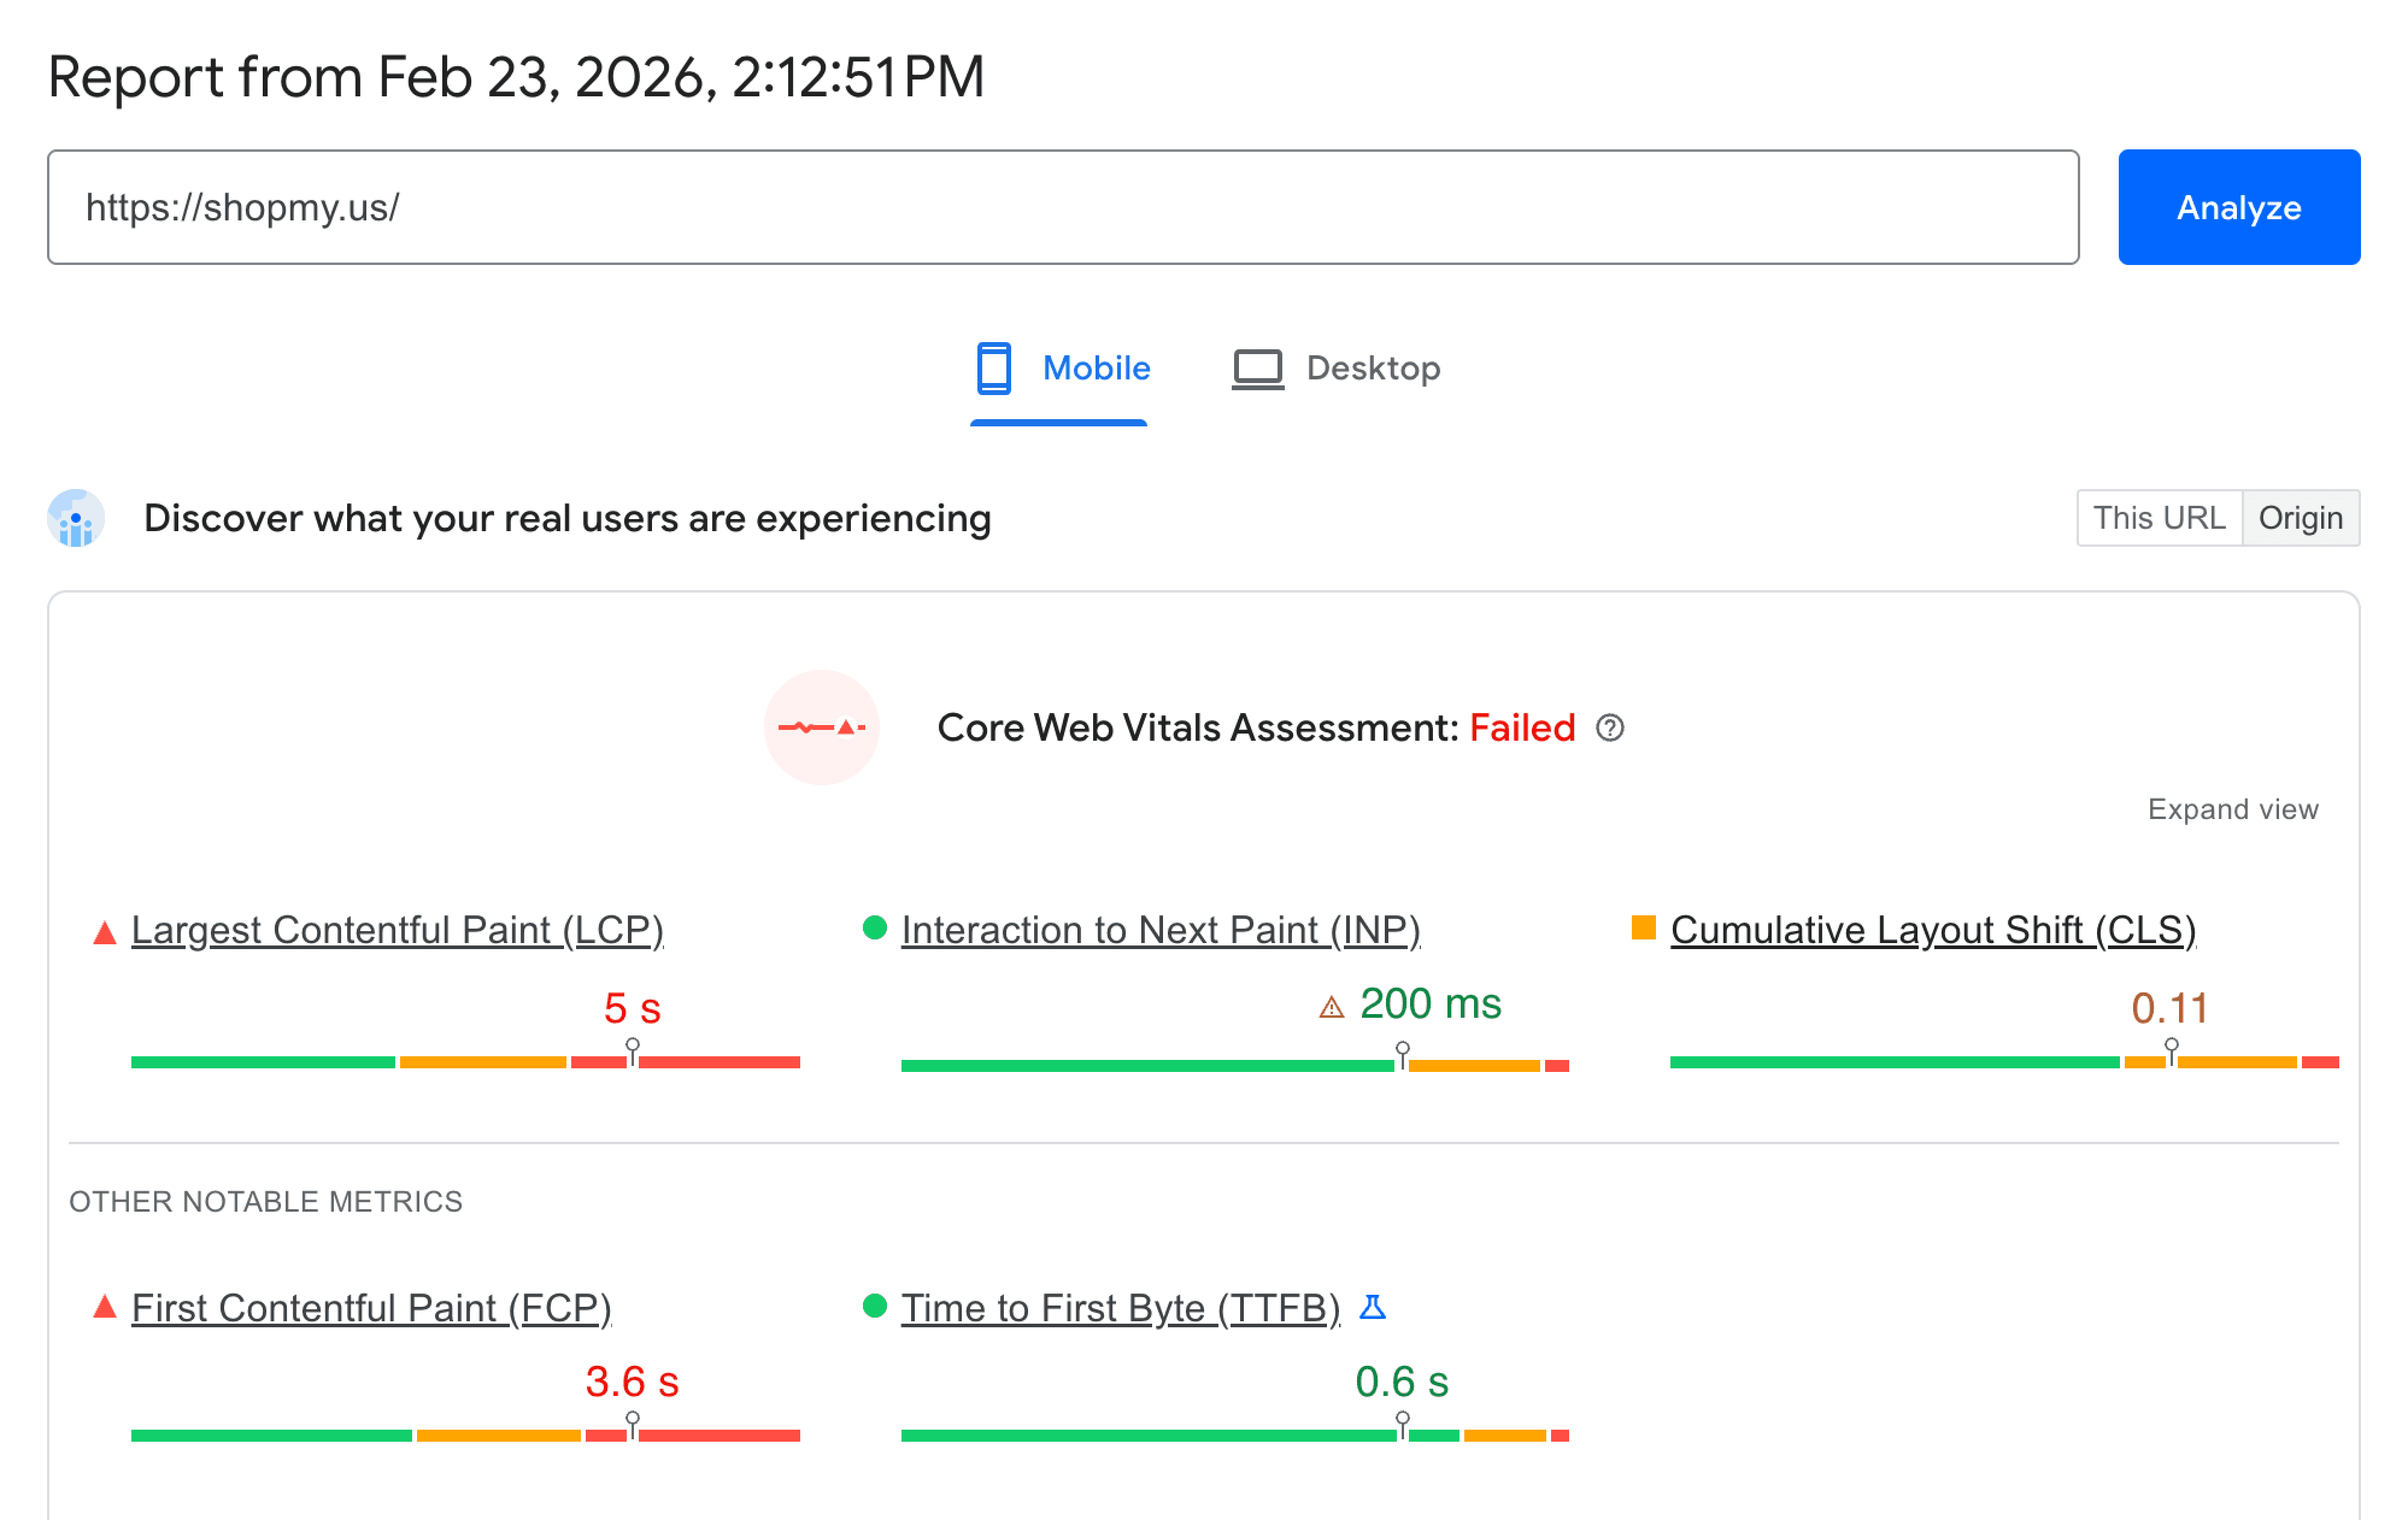Click the real users data icon
The image size is (2408, 1520).
coord(76,519)
